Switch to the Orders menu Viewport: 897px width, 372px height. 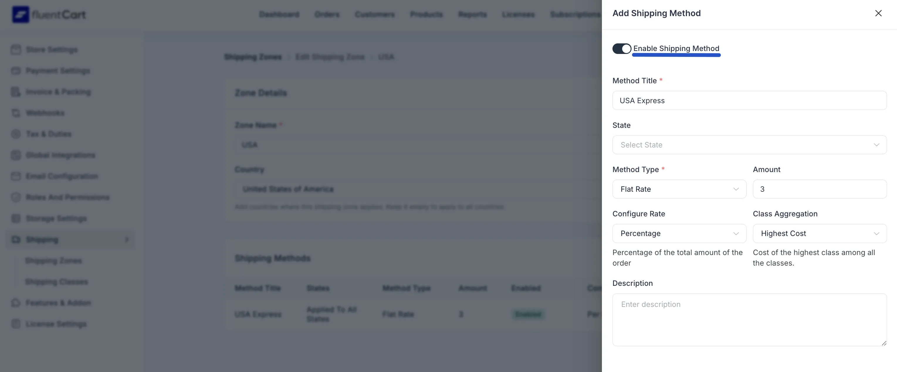point(327,14)
